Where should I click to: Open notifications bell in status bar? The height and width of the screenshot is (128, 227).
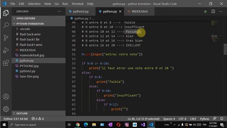pos(222,118)
